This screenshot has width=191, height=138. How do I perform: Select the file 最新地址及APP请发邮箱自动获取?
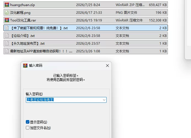41,51
